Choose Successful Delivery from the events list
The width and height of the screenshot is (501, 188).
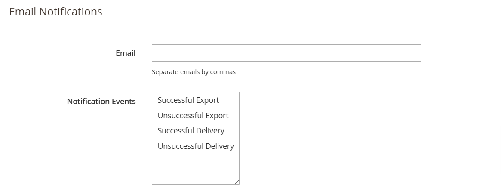coord(191,131)
